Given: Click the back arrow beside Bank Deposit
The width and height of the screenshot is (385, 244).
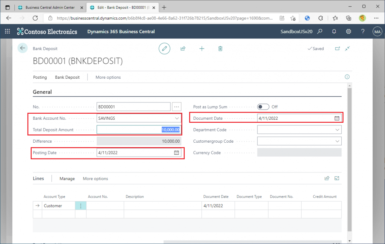Looking at the screenshot, I should [x=23, y=48].
